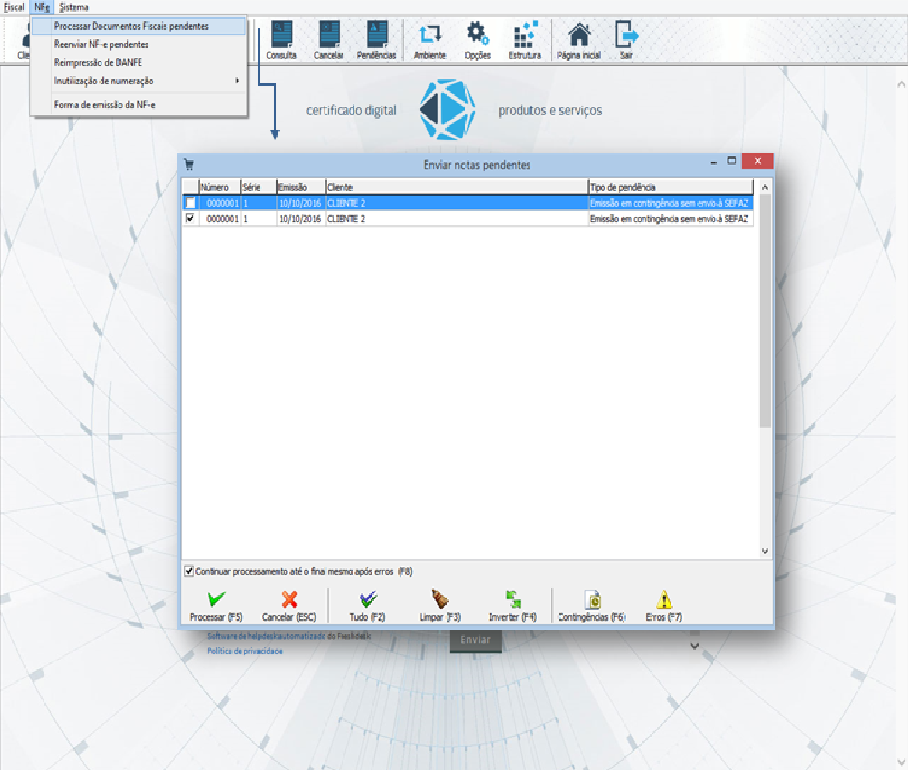Open Opções gear icon

478,40
